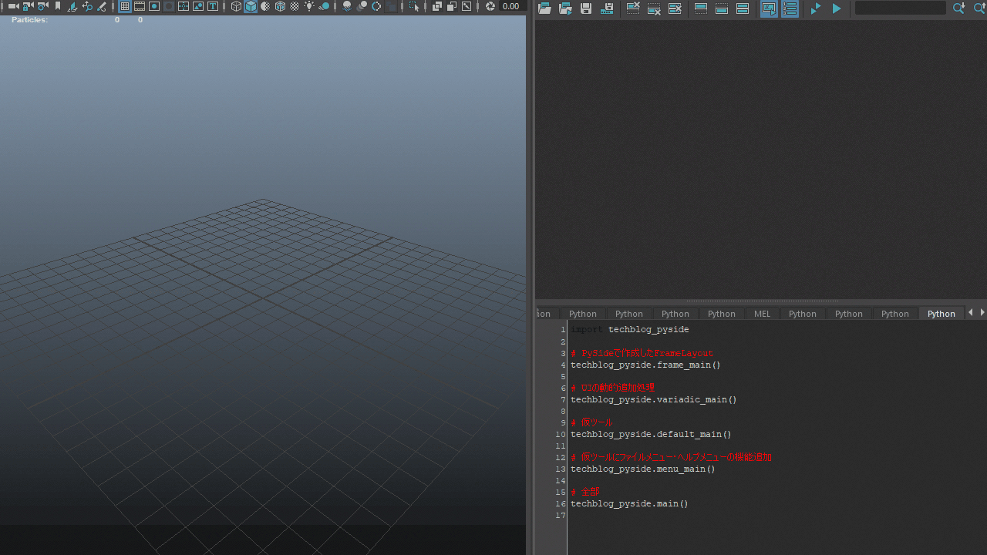
Task: Click Load Script icon in Script Editor
Action: (544, 8)
